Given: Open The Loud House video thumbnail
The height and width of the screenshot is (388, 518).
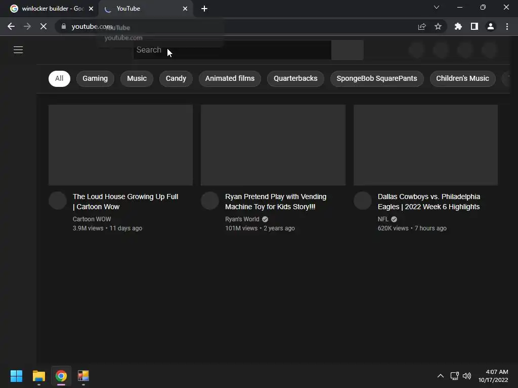Looking at the screenshot, I should 120,145.
